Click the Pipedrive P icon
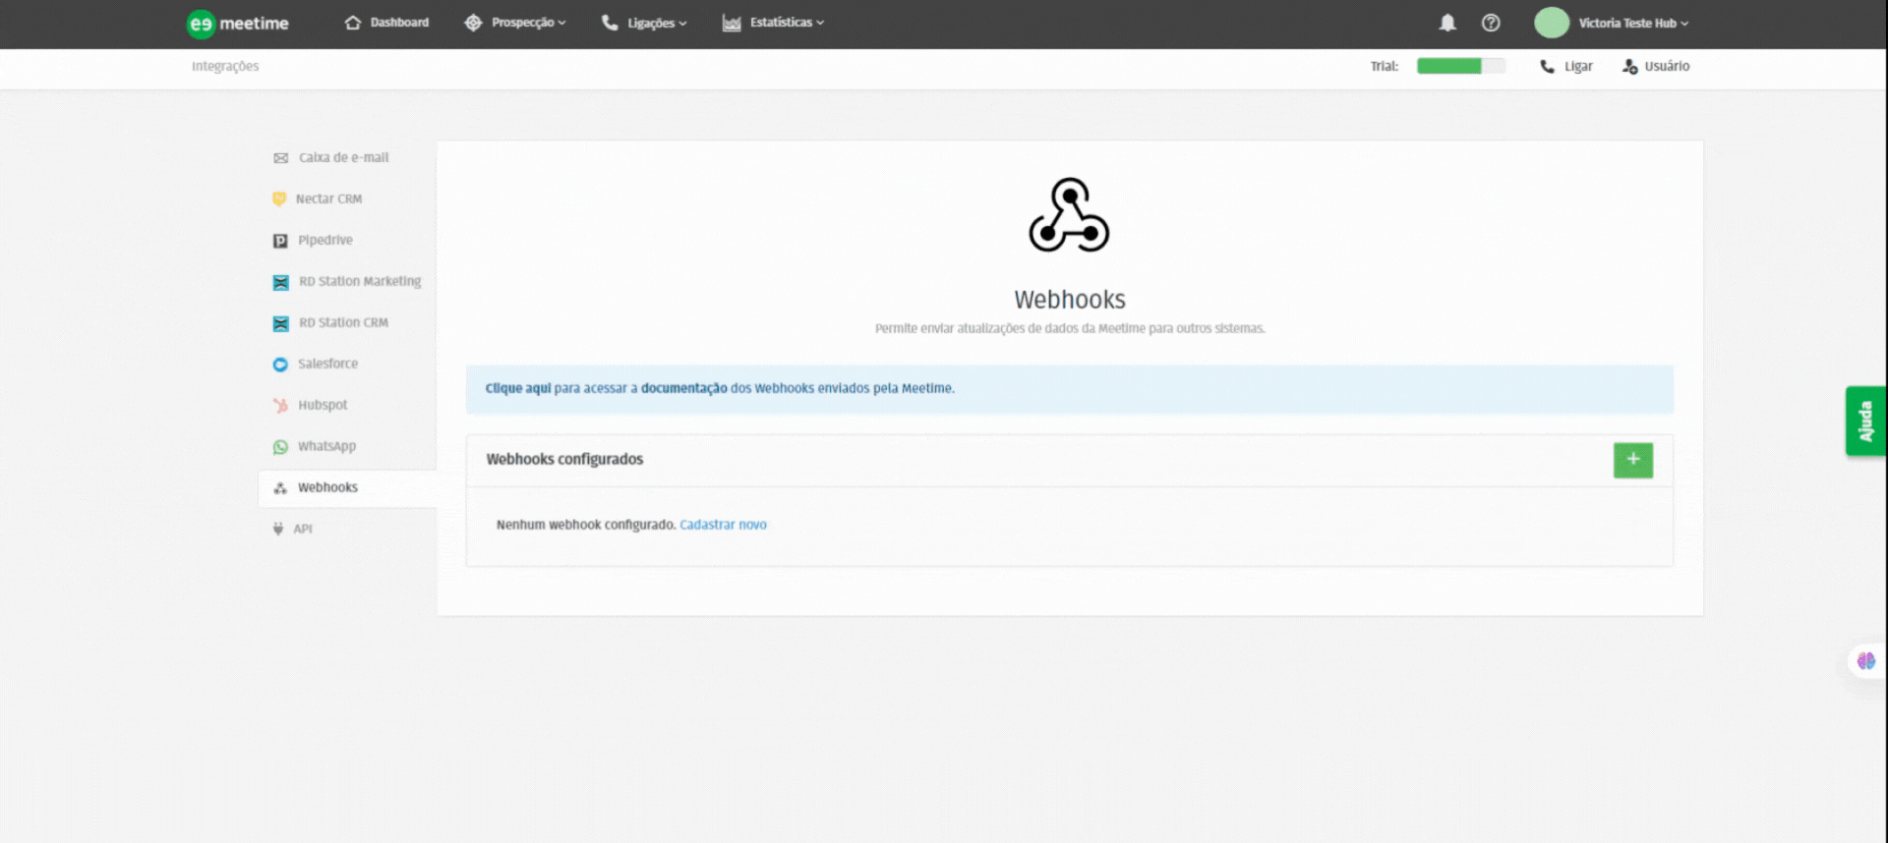The height and width of the screenshot is (843, 1888). [x=280, y=241]
